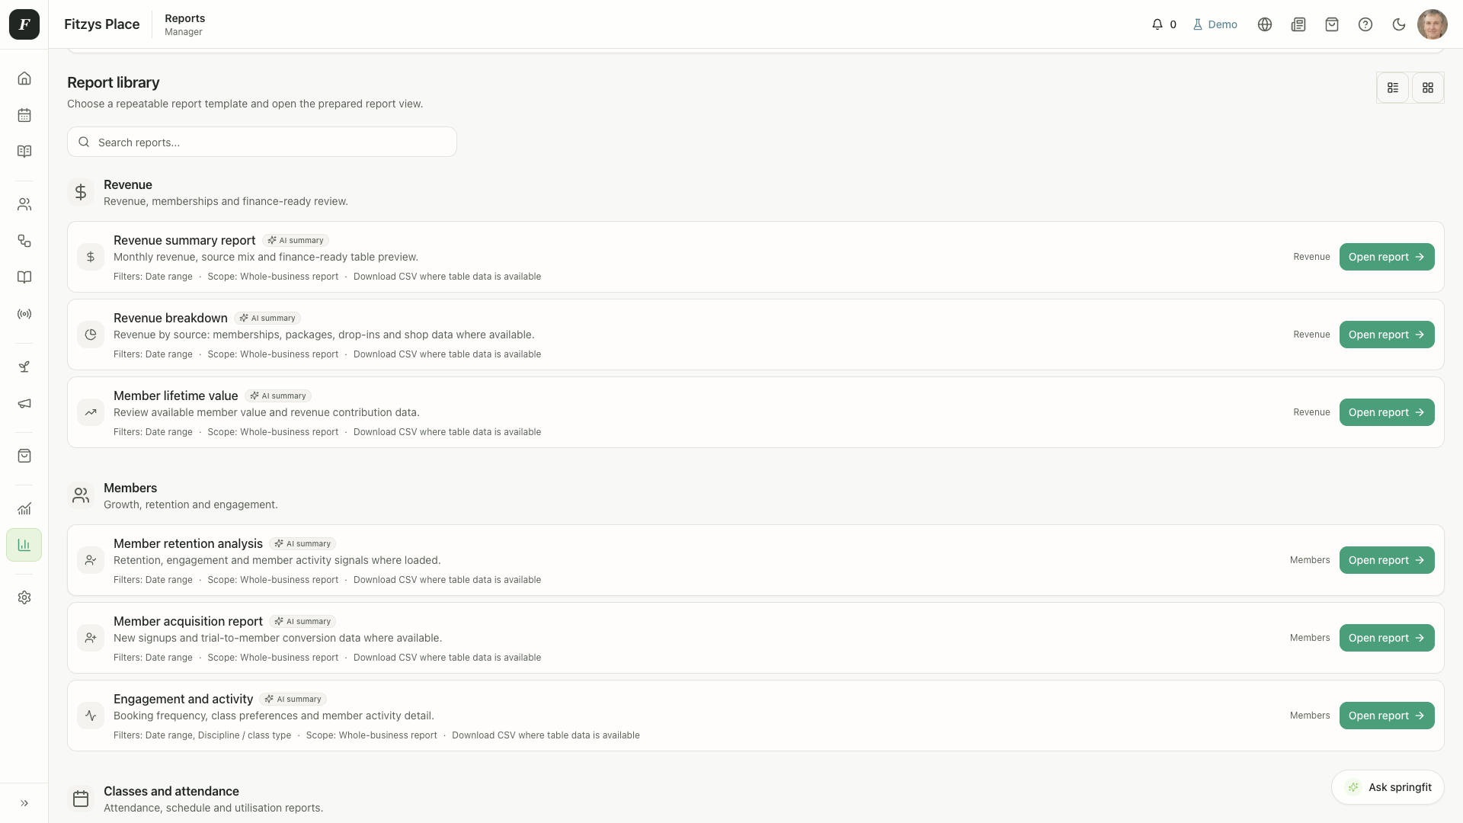Open the members people icon in sidebar
The width and height of the screenshot is (1463, 823).
pos(24,204)
